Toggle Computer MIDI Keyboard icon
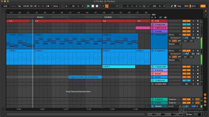The image size is (209, 117). pos(175,6)
